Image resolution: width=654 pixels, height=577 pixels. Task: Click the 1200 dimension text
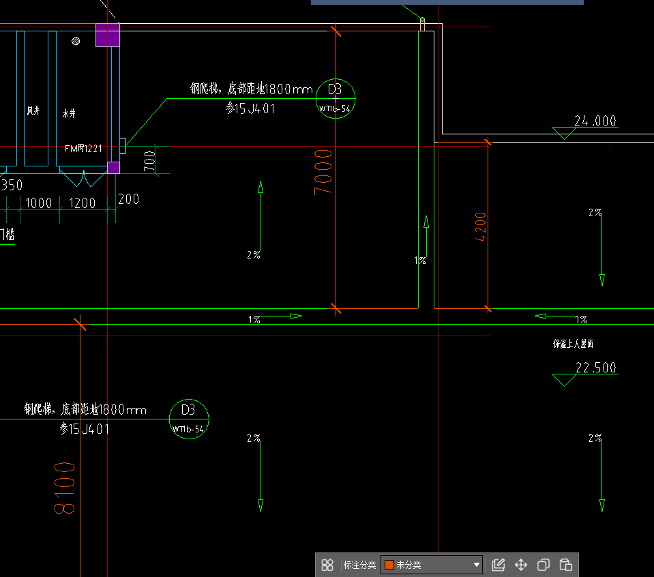(82, 203)
